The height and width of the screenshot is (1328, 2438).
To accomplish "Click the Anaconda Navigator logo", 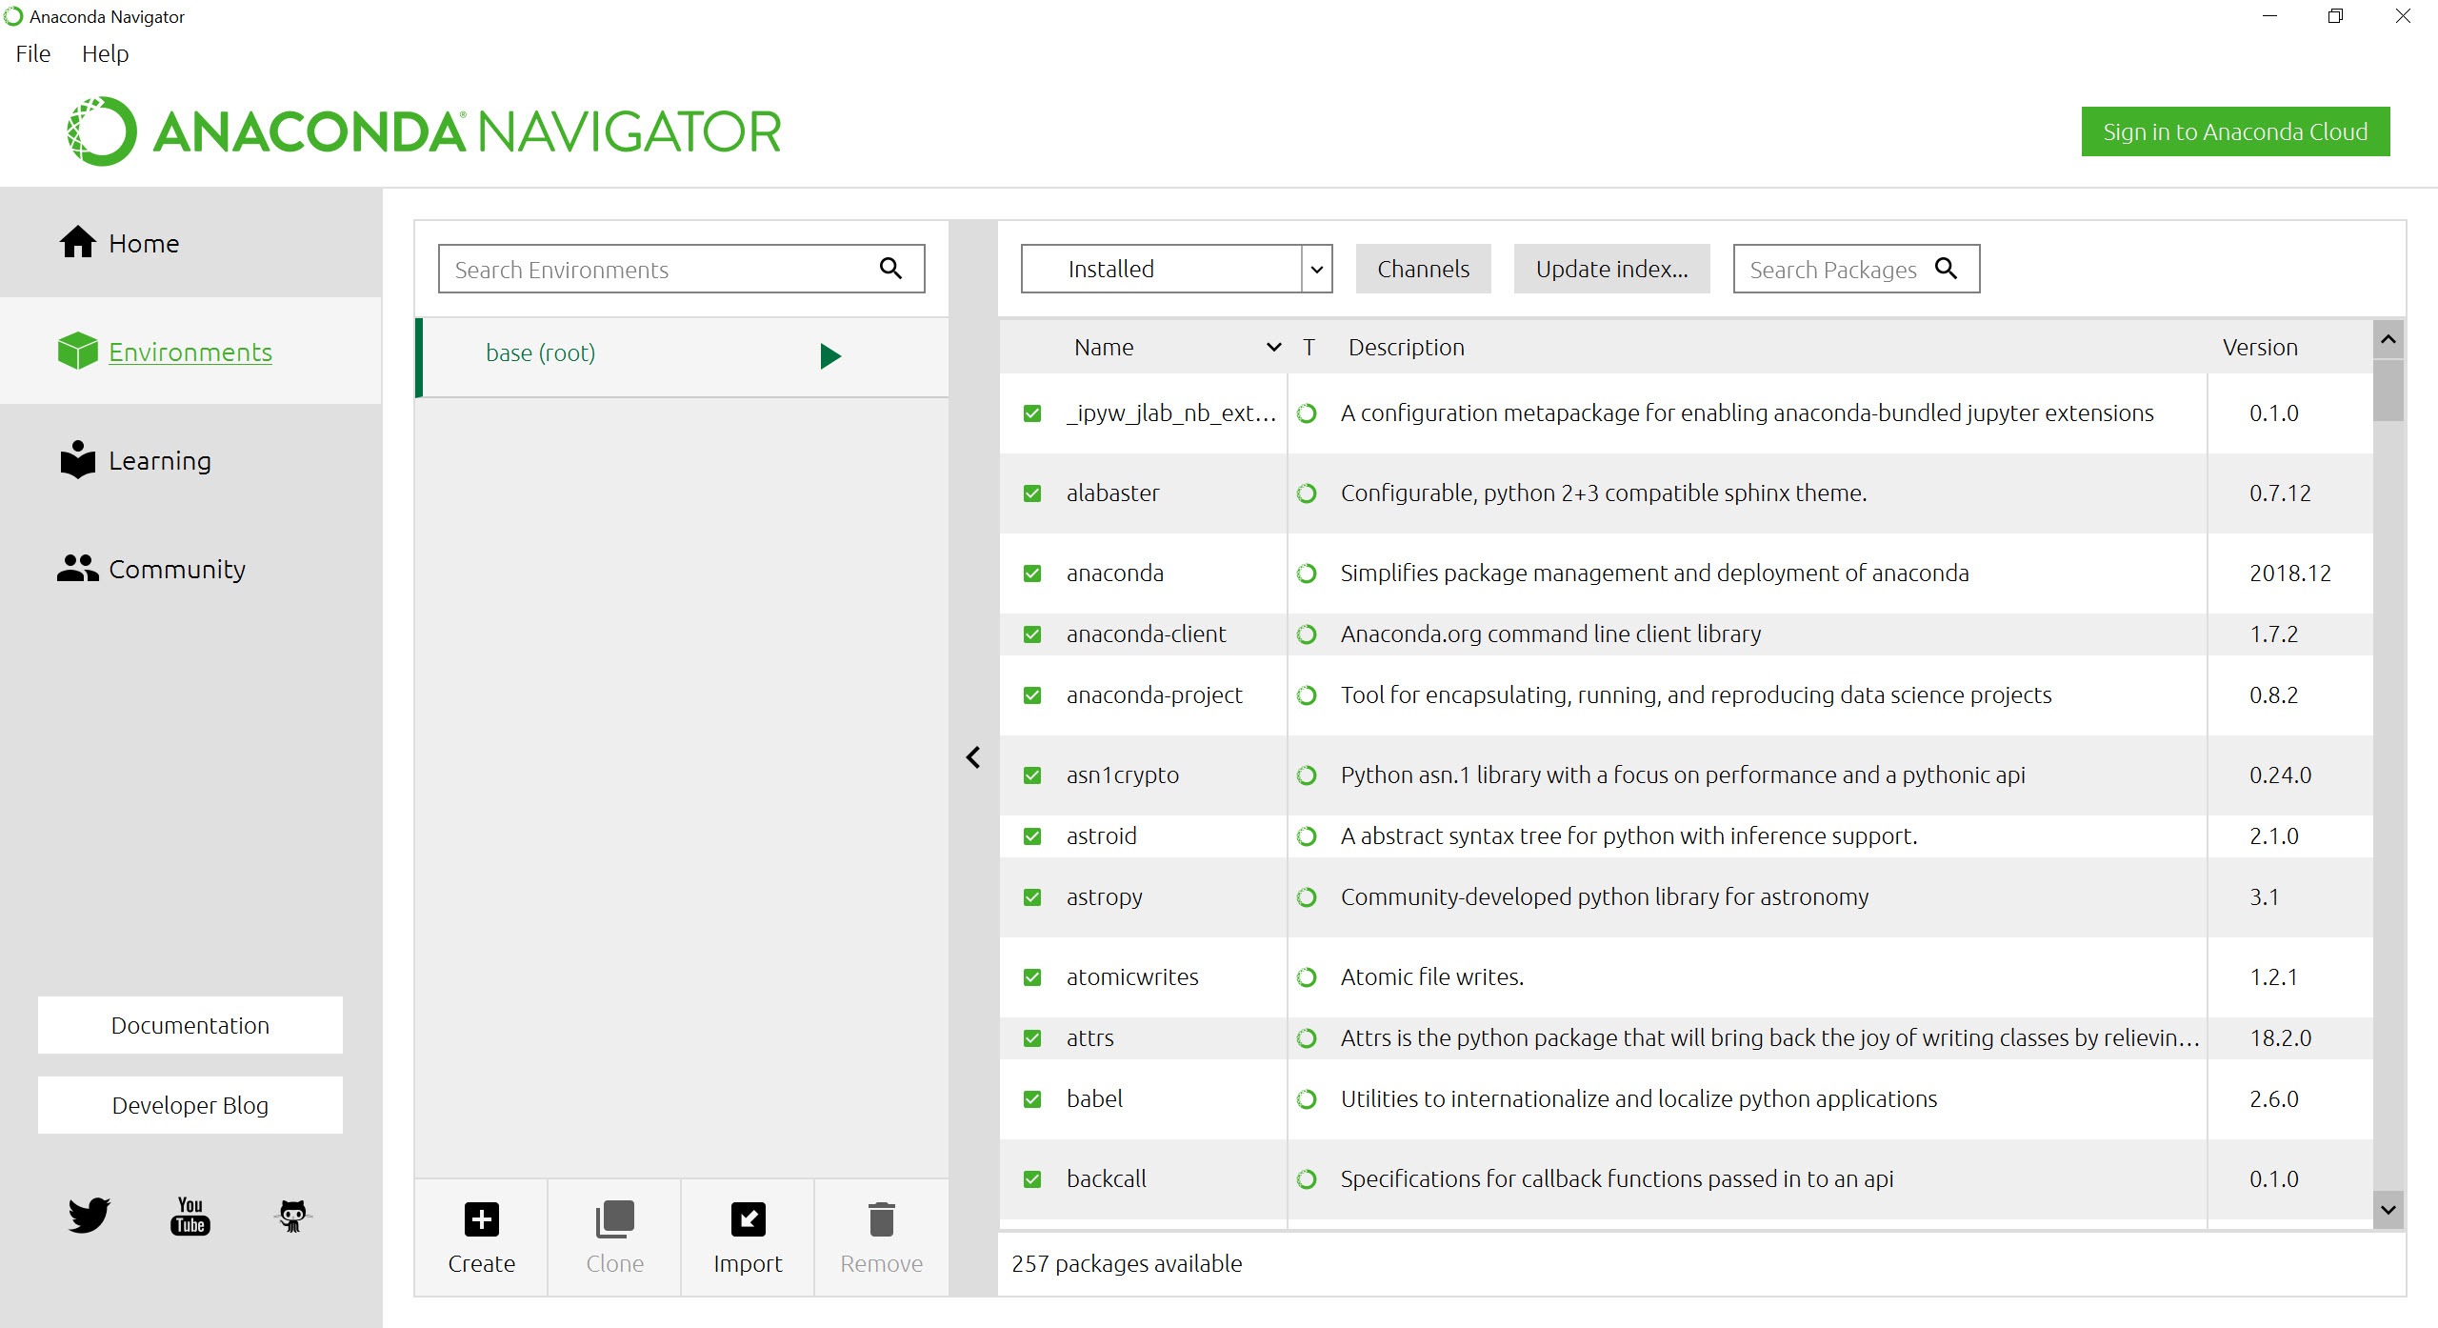I will pos(423,131).
